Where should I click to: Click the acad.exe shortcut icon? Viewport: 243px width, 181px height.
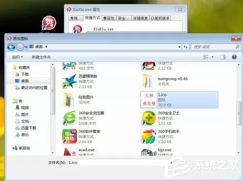pos(69,151)
